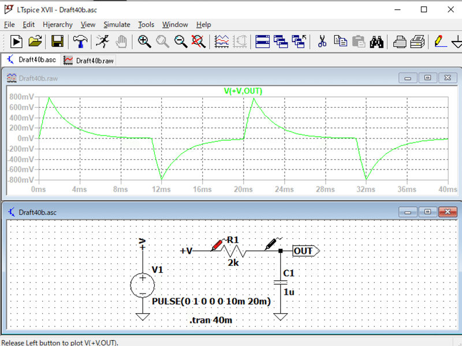
Task: Select the Pan magnifier icon
Action: click(162, 42)
